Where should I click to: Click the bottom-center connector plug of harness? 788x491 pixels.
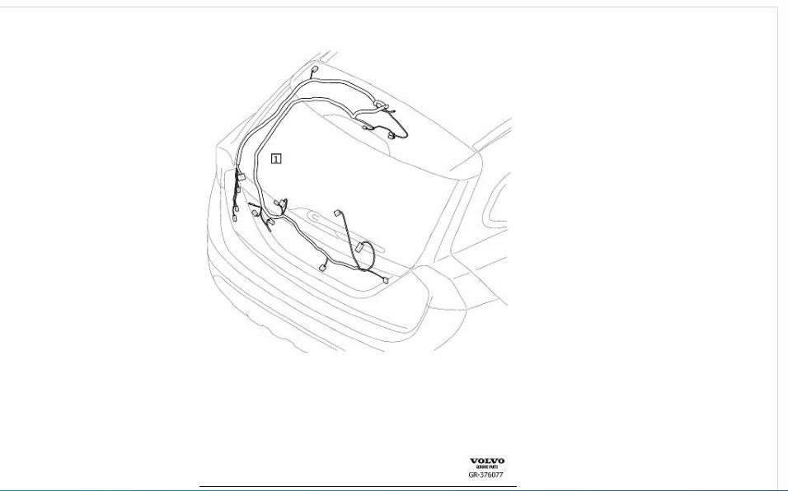pyautogui.click(x=323, y=268)
